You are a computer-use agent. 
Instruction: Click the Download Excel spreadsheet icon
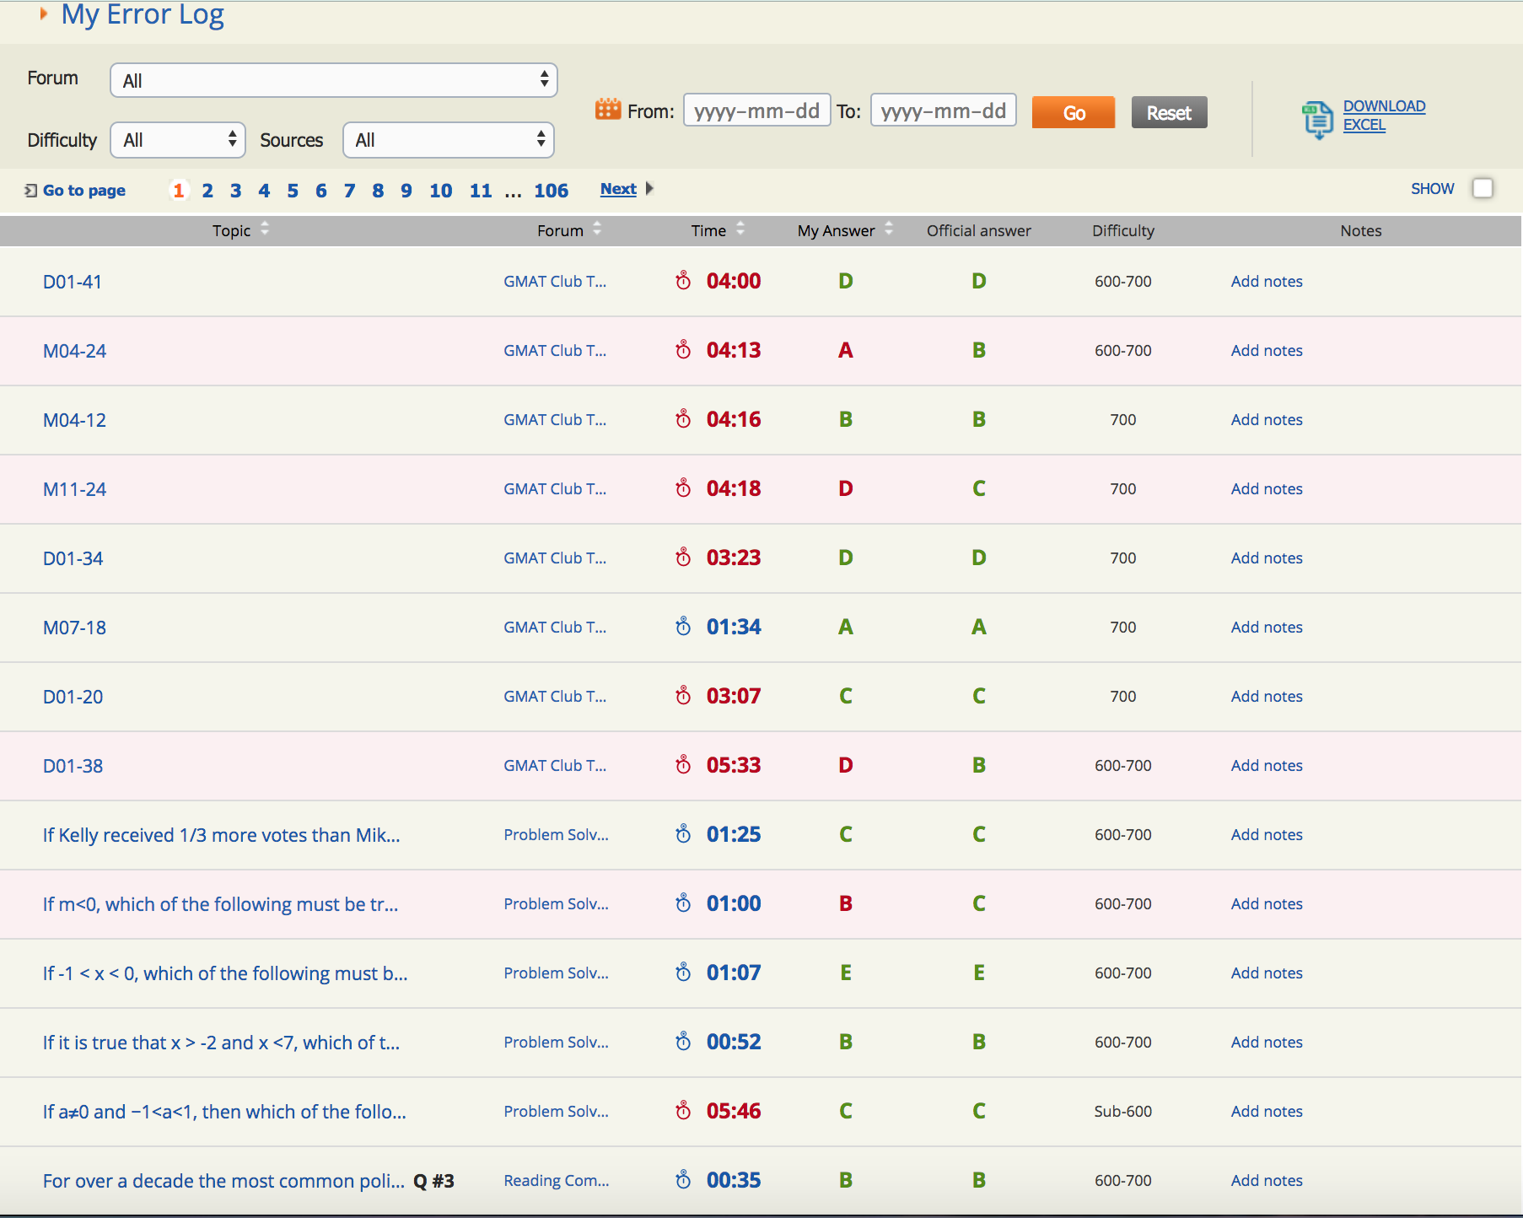coord(1316,118)
